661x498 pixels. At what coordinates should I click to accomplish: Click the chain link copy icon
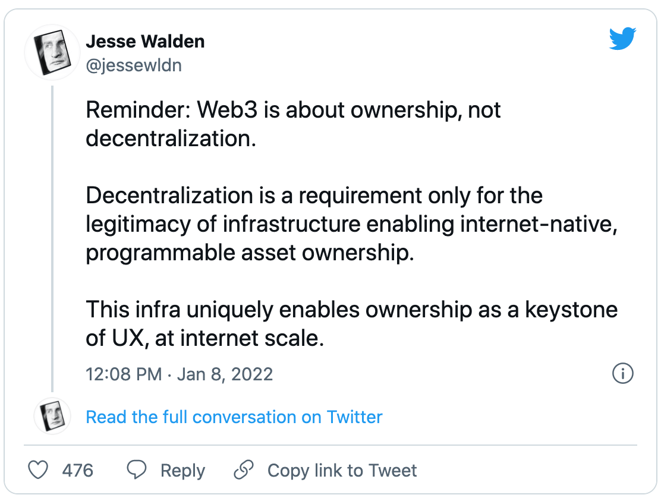click(244, 471)
